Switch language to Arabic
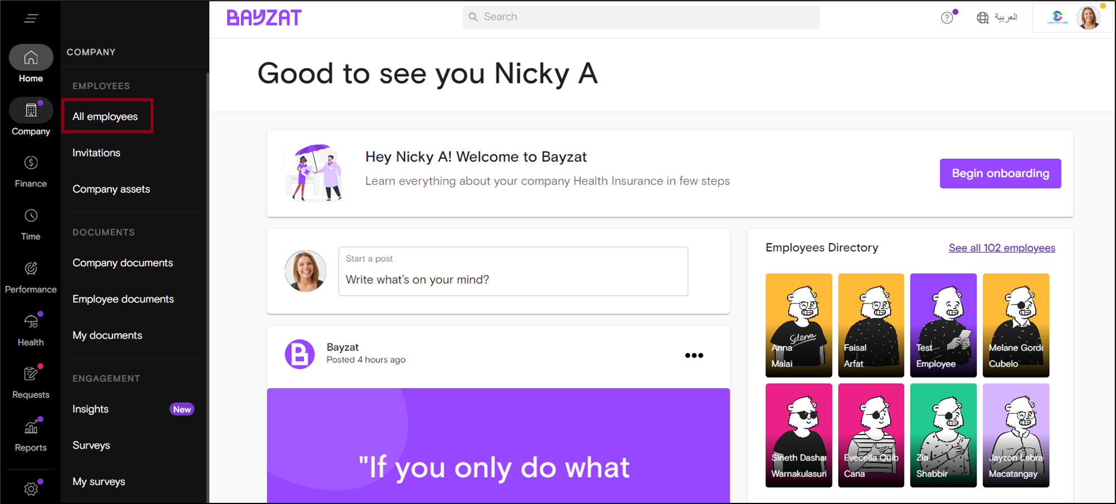This screenshot has height=504, width=1116. click(x=1006, y=17)
